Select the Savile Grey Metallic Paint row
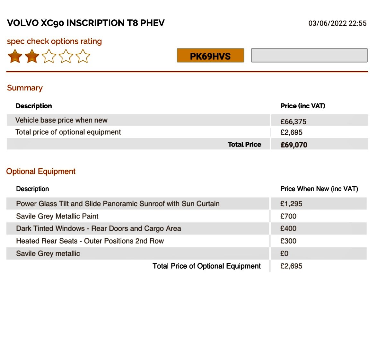This screenshot has width=377, height=338. click(186, 216)
